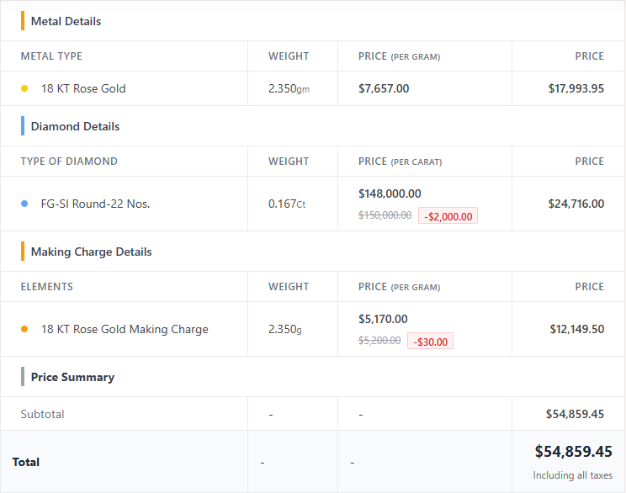The width and height of the screenshot is (626, 493).
Task: Click the struck-through $150,000.00 original price
Action: 385,215
